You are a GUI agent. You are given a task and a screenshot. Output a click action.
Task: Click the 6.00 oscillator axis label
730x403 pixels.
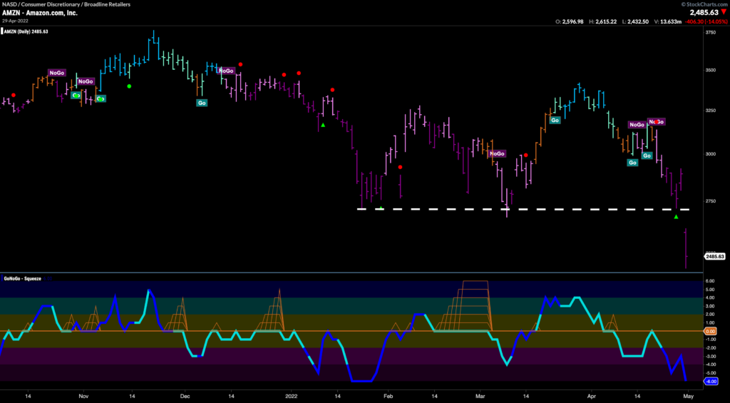[710, 281]
